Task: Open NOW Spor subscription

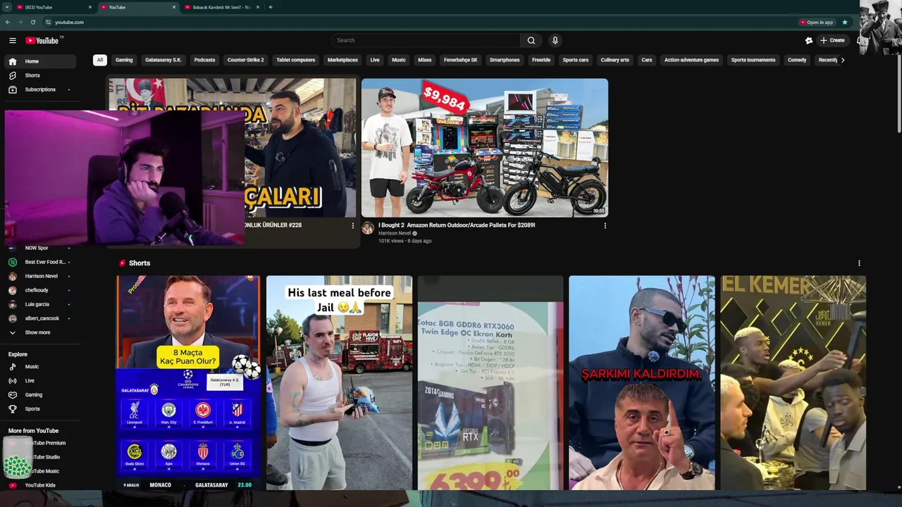Action: [40, 248]
